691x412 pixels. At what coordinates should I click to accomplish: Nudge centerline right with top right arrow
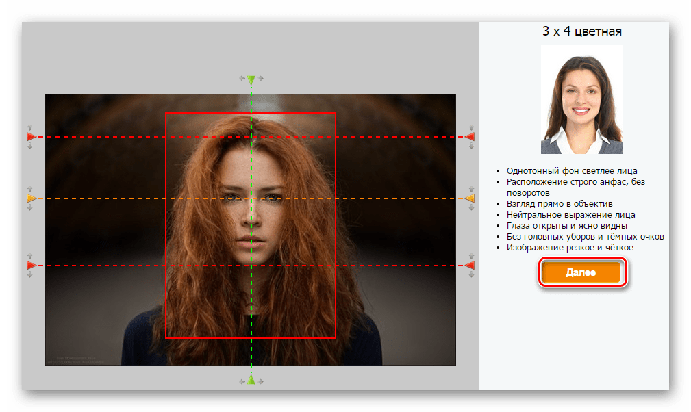[261, 79]
